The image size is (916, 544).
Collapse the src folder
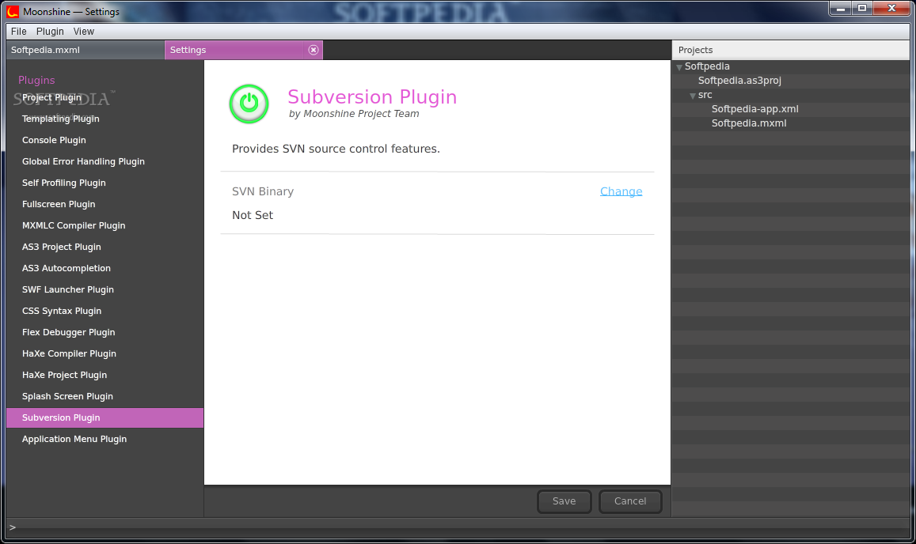point(692,96)
